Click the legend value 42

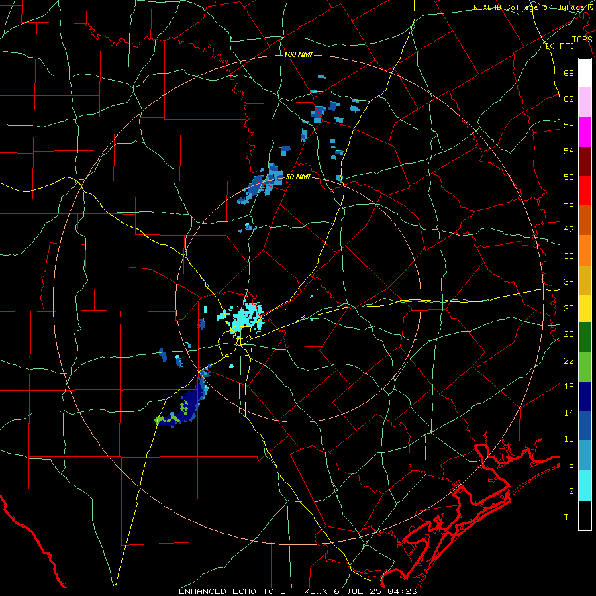pyautogui.click(x=569, y=229)
